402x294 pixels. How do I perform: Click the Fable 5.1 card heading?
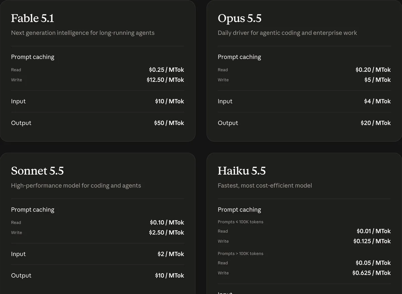click(32, 18)
